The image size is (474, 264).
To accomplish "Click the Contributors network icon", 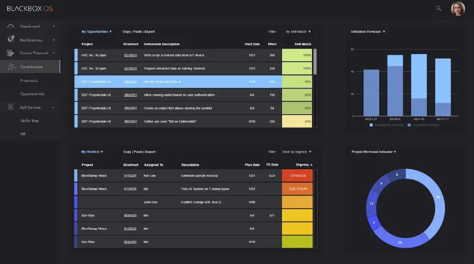I will pos(12,66).
